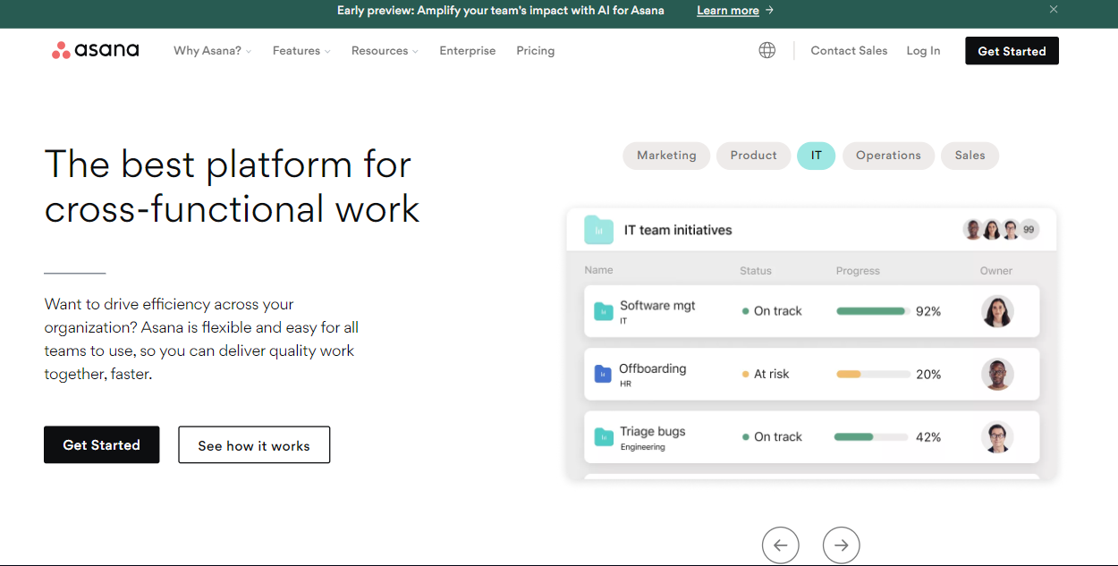1118x566 pixels.
Task: Click the Software mgt project icon
Action: 603,311
